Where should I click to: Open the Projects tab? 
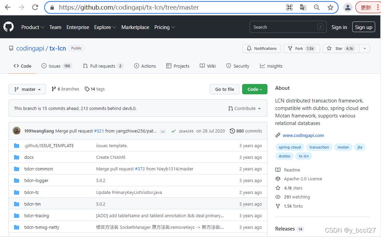coord(178,66)
